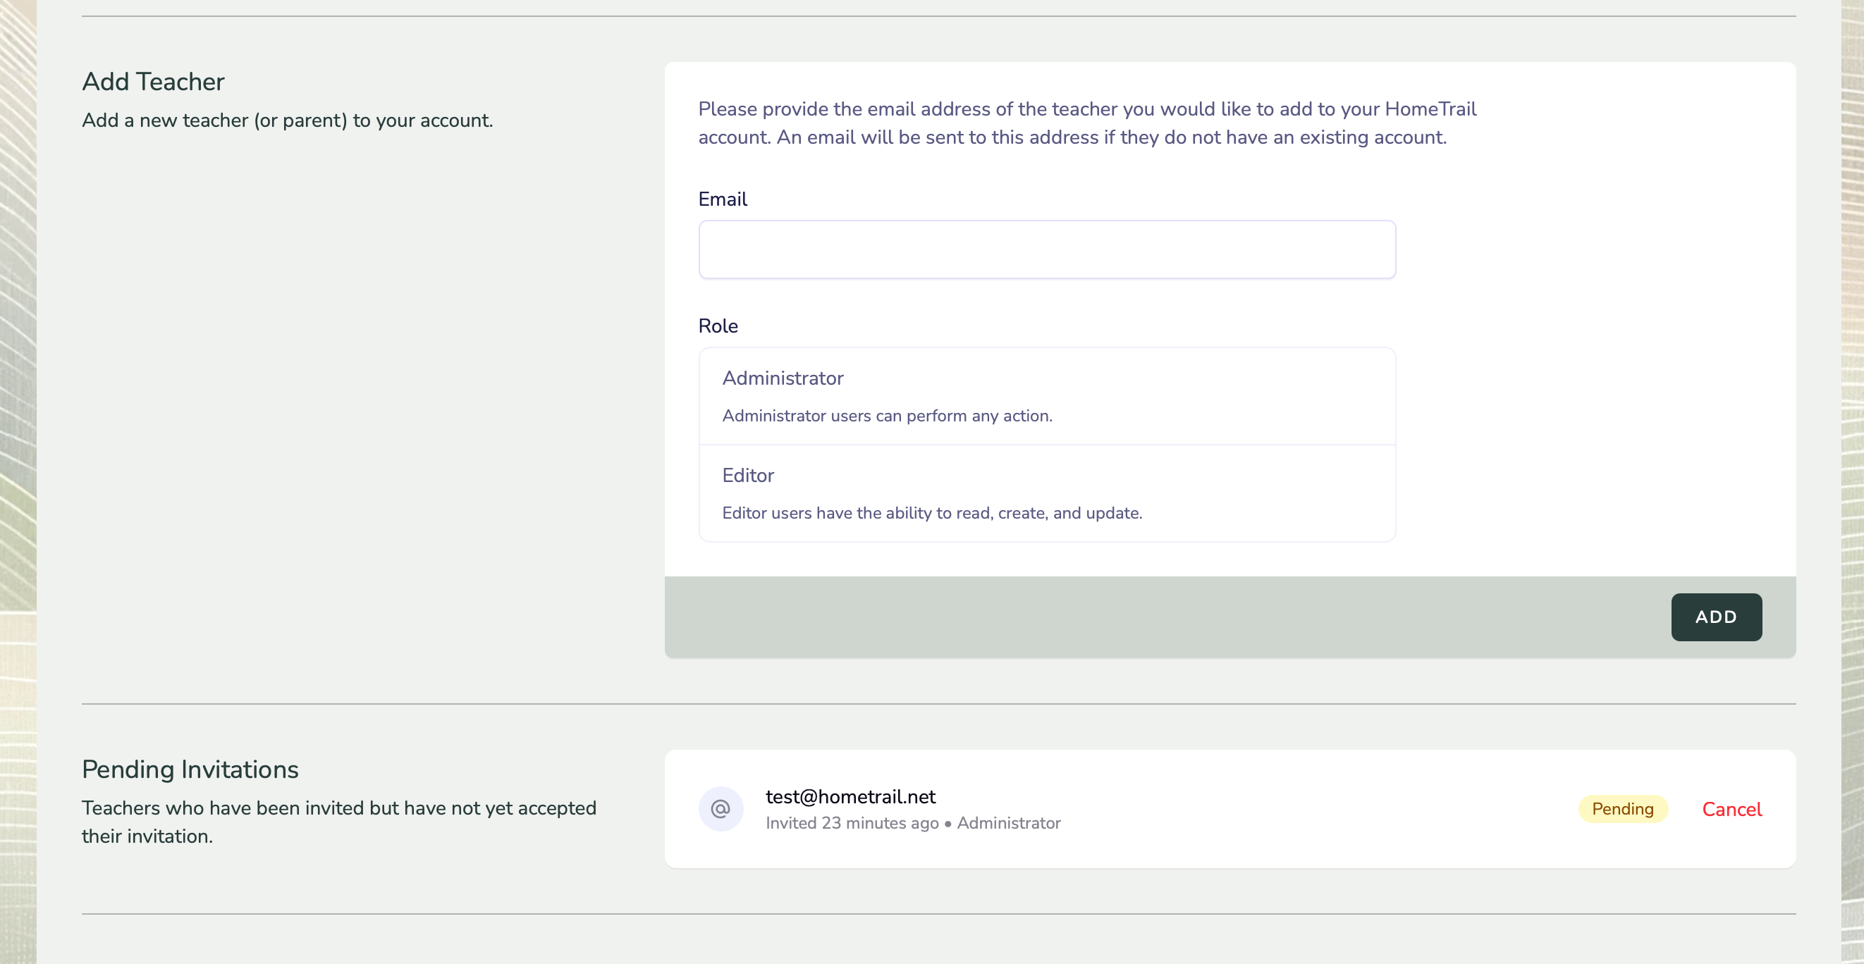
Task: Click the Role label
Action: pyautogui.click(x=718, y=326)
